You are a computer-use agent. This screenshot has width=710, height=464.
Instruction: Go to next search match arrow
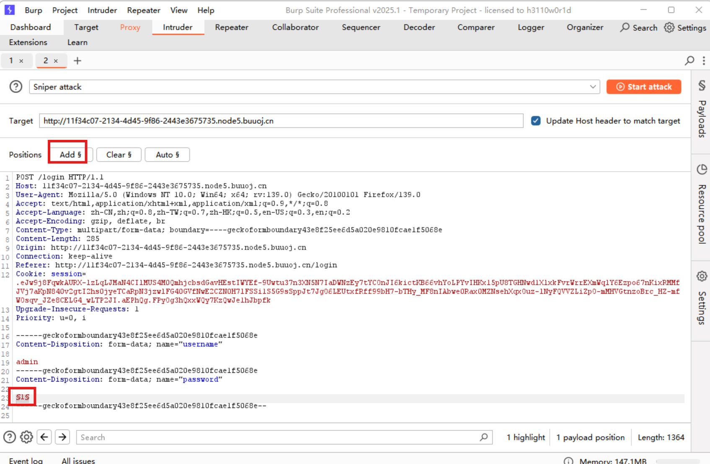click(62, 437)
